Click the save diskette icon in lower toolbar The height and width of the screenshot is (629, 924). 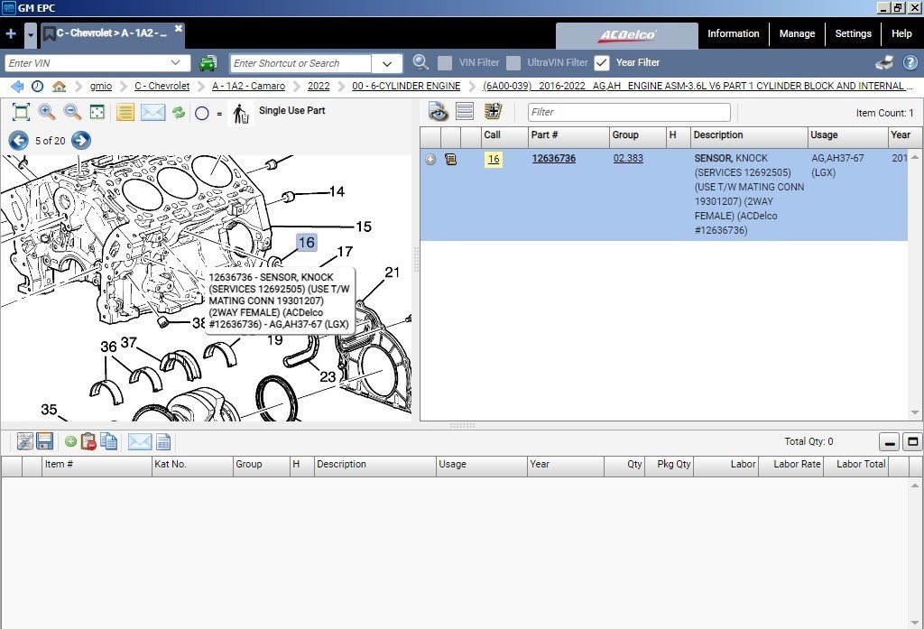43,441
